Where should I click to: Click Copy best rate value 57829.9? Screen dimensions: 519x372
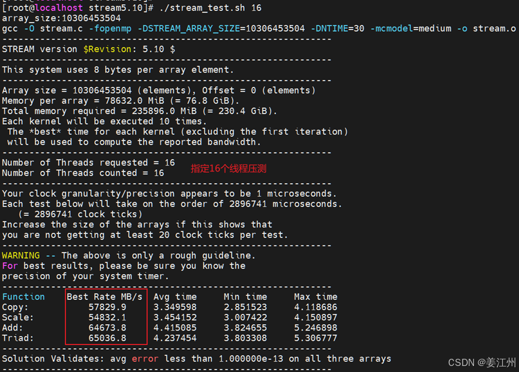coord(107,307)
